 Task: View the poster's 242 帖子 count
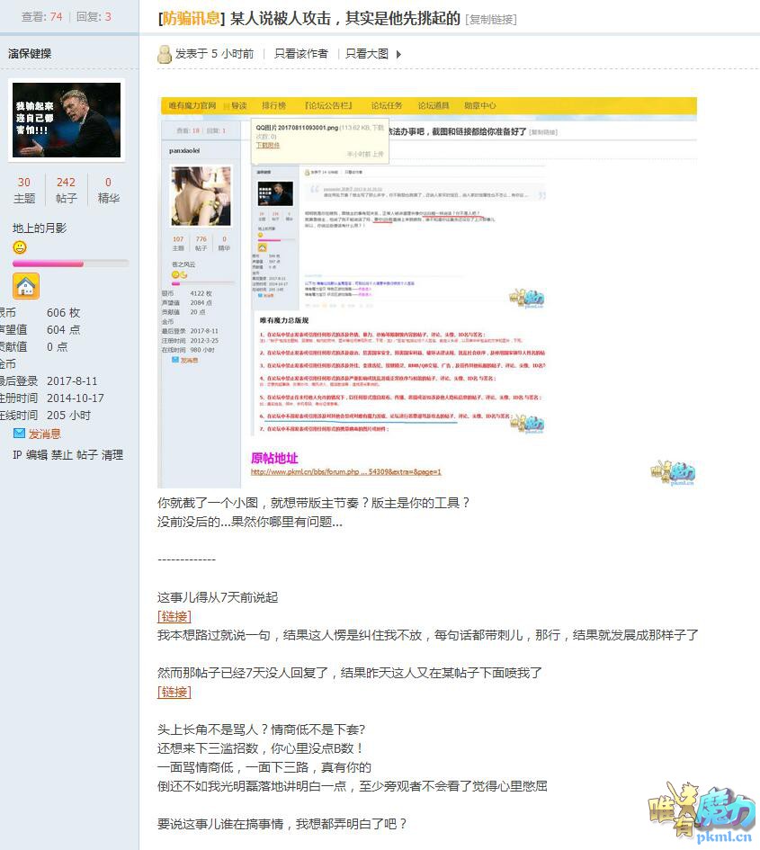coord(67,190)
